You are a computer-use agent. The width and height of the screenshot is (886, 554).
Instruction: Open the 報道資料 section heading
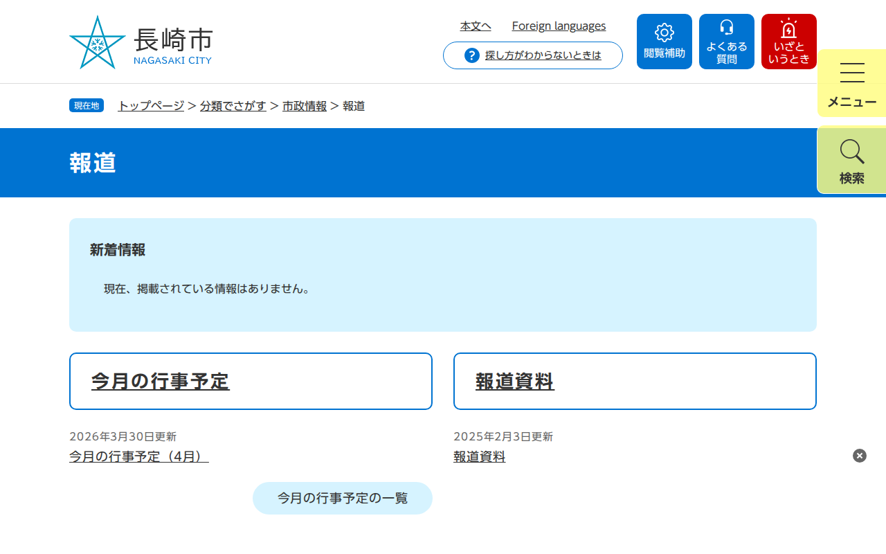click(514, 381)
